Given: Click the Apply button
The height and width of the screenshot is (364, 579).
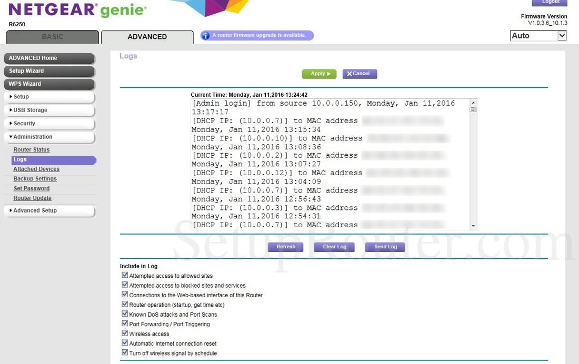Looking at the screenshot, I should click(320, 74).
